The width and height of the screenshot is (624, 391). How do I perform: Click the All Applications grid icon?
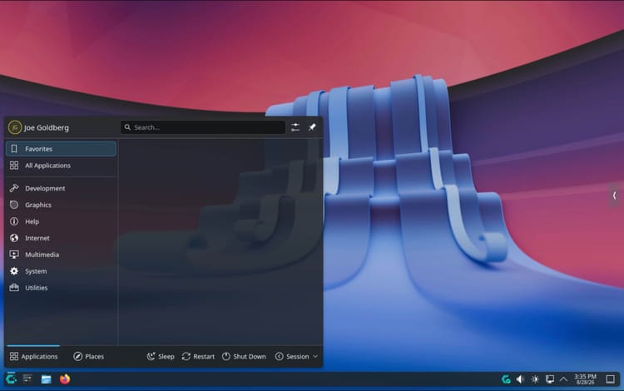14,166
